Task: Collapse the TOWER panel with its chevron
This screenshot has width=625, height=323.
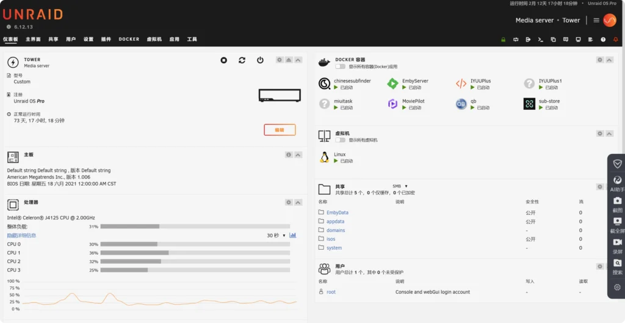Action: point(298,60)
